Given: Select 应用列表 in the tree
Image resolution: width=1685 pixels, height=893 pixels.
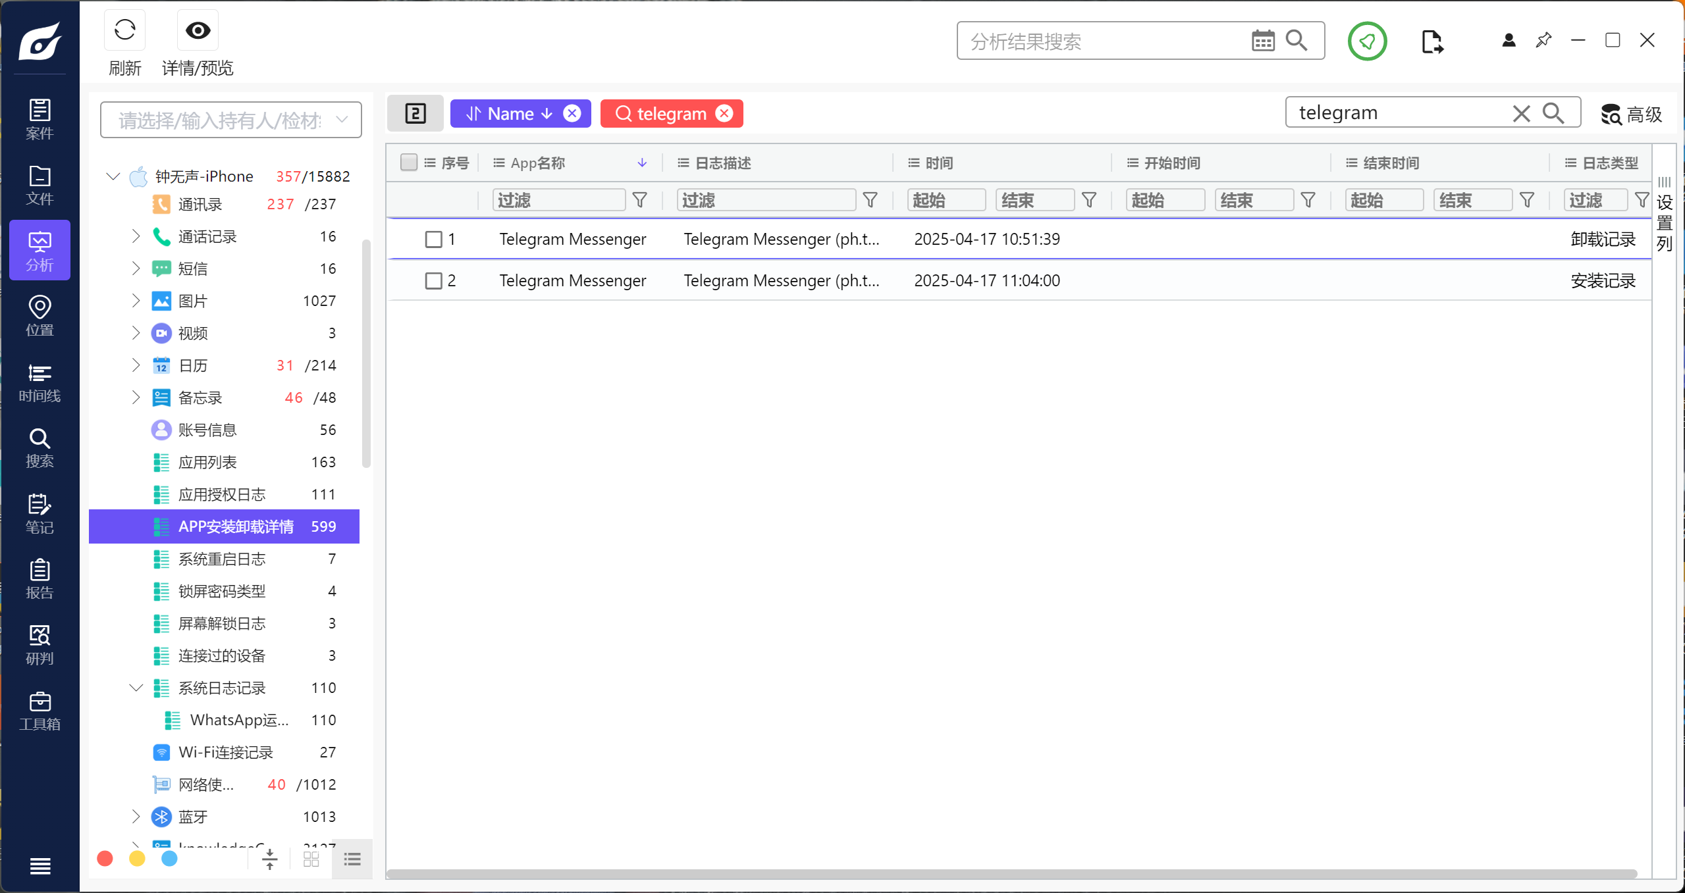Looking at the screenshot, I should click(207, 462).
